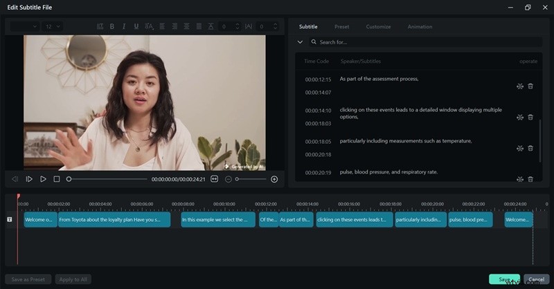Click the playback progress slider handle
This screenshot has width=554, height=289.
point(69,179)
